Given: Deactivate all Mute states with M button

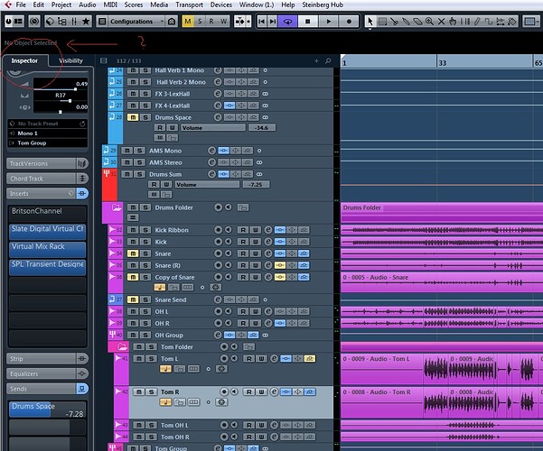Looking at the screenshot, I should point(188,22).
